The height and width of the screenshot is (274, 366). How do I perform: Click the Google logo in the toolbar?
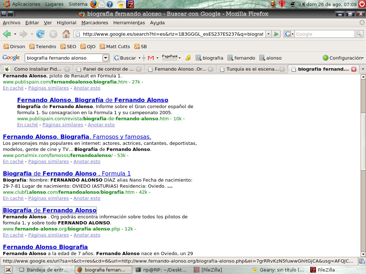tap(11, 57)
